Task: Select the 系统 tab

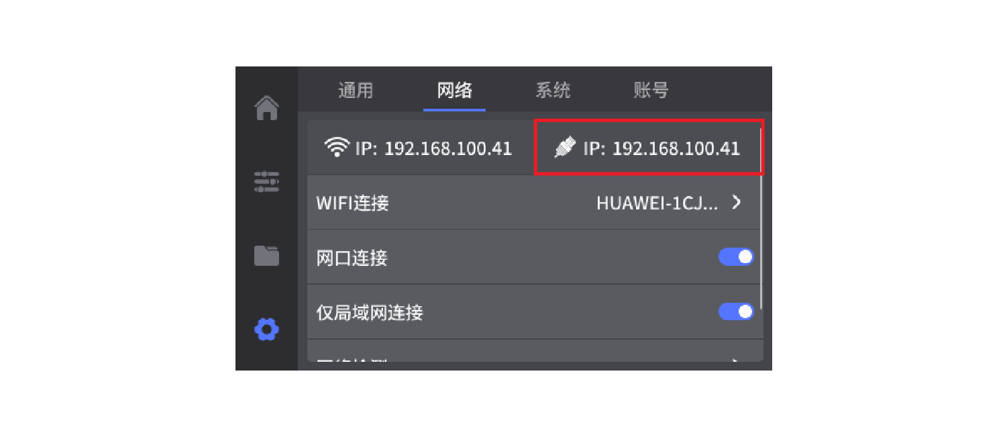Action: coord(553,90)
